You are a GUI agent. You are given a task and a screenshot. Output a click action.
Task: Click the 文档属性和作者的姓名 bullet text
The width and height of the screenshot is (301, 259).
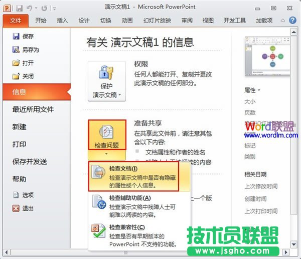[x=175, y=152]
